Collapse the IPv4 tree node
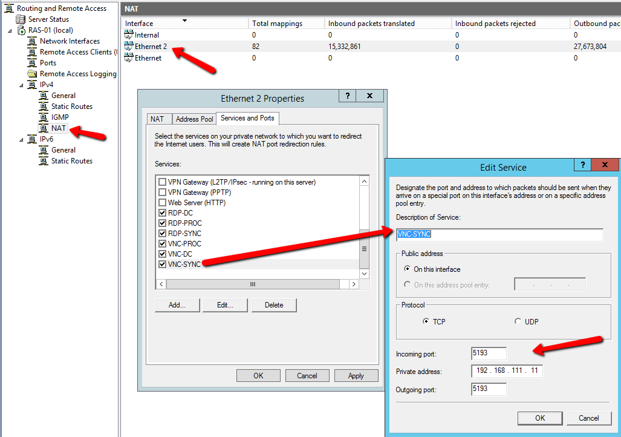 22,85
